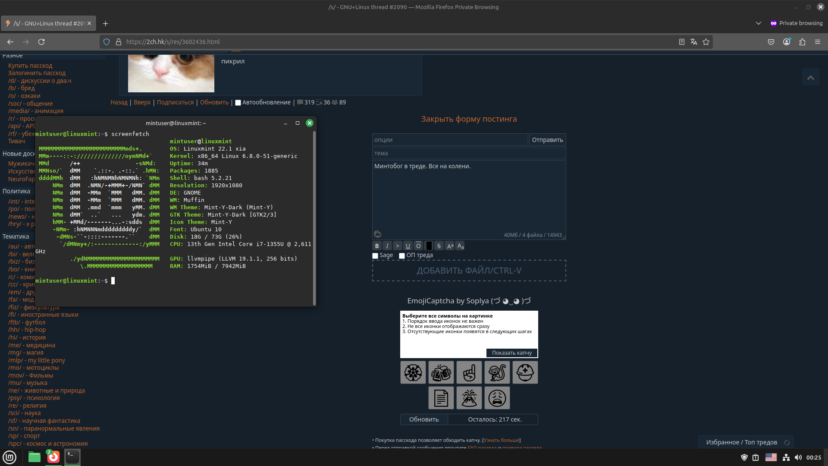
Task: Open the Firefox list all tabs dropdown
Action: [759, 23]
